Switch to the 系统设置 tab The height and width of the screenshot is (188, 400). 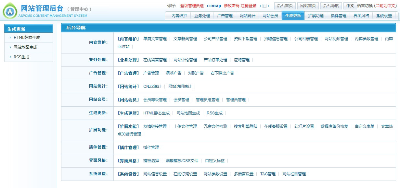point(384,16)
